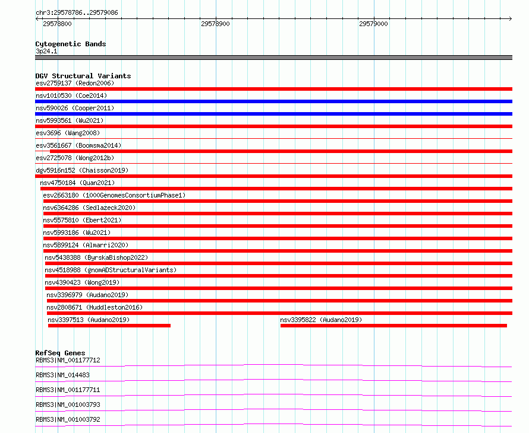Image resolution: width=529 pixels, height=433 pixels.
Task: Click the esv2725078 (Wong2012b) label
Action: [75, 158]
